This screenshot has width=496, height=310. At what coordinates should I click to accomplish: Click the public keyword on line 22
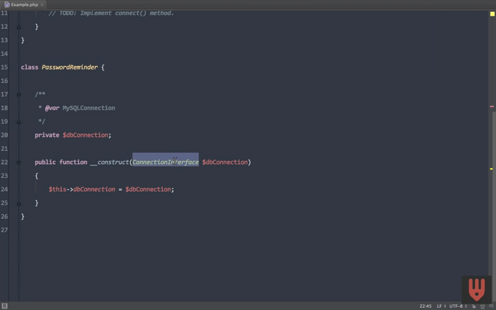click(45, 162)
